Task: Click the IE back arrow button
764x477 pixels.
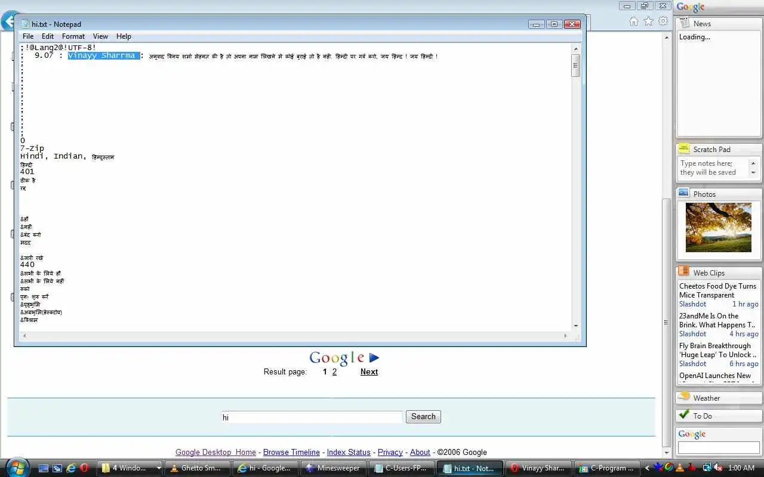Action: (x=8, y=22)
